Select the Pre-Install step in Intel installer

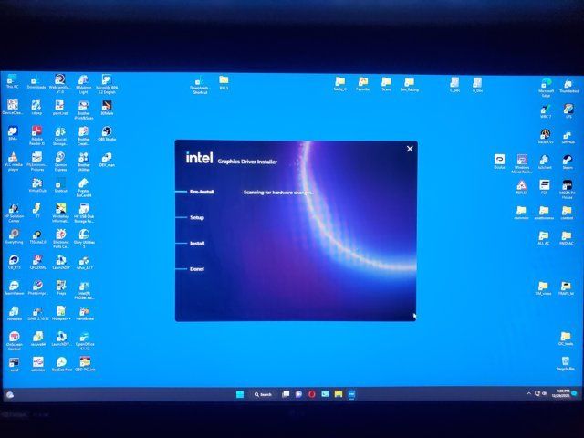tap(202, 192)
